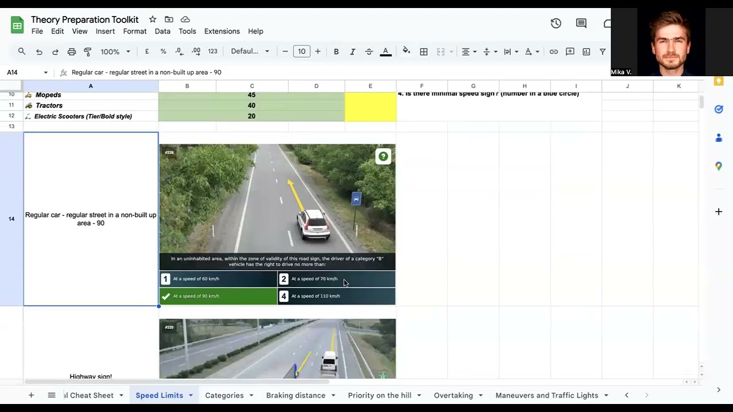Screen dimensions: 733x412
Task: Open the search the menus magnifier tool
Action: (x=22, y=51)
